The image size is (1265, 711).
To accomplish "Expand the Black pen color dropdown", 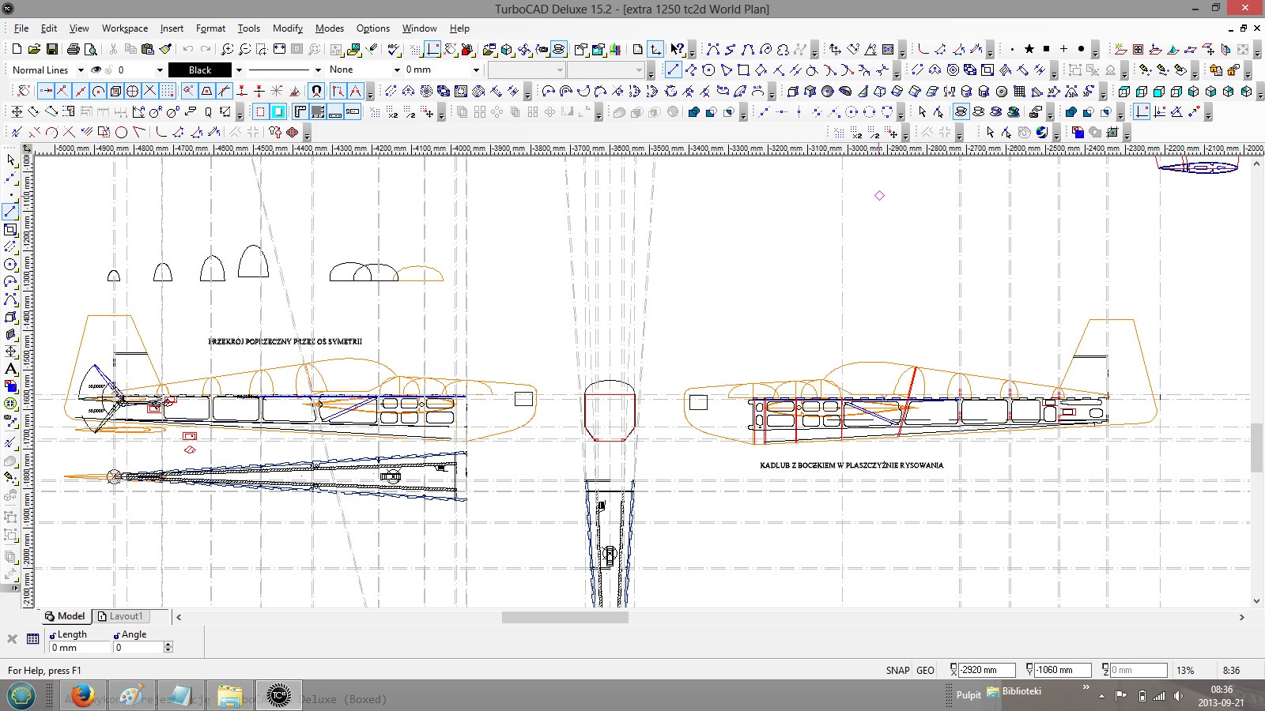I will 239,70.
